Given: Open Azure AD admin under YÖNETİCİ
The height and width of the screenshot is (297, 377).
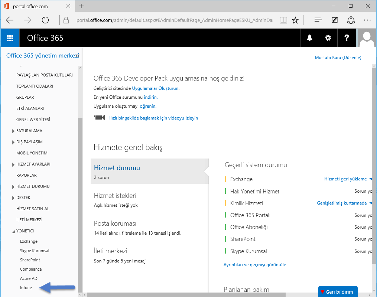Looking at the screenshot, I should point(29,278).
